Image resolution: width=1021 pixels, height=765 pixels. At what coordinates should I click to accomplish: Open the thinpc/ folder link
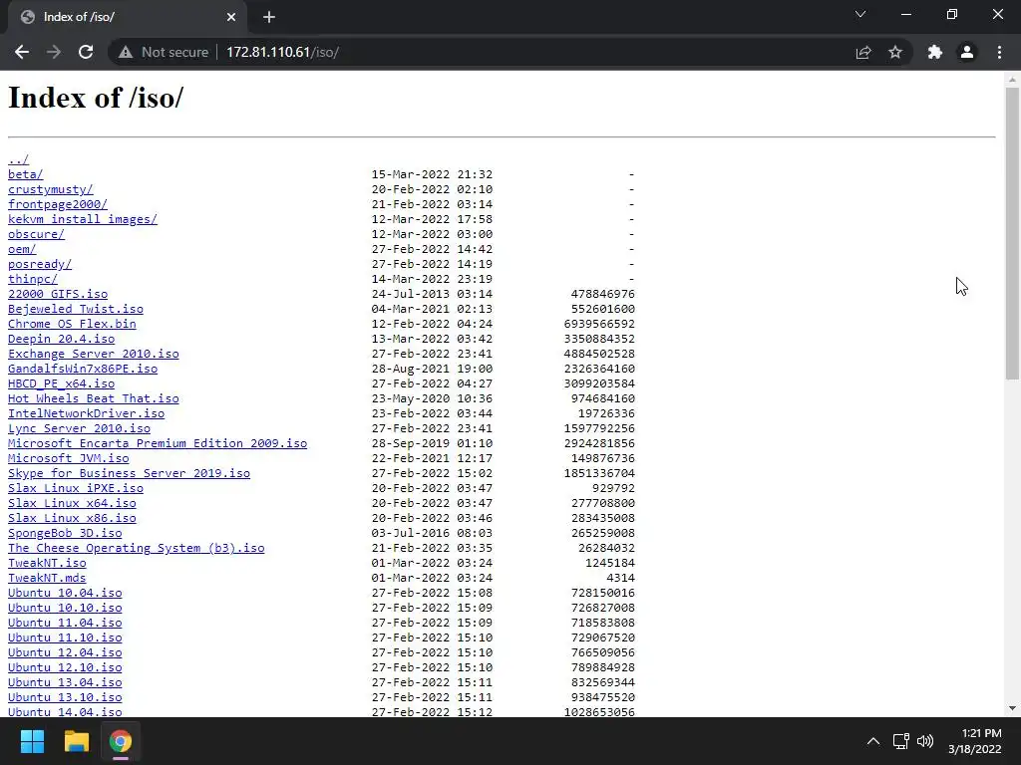click(x=33, y=279)
